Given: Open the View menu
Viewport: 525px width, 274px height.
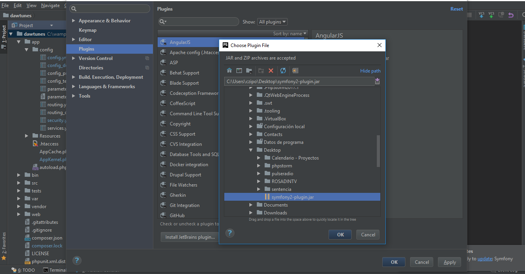Looking at the screenshot, I should coord(31,5).
